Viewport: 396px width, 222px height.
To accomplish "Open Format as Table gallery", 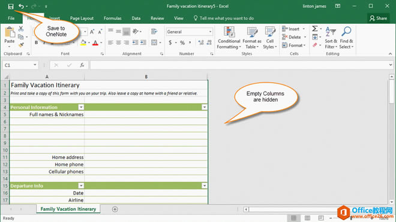I will click(x=252, y=38).
